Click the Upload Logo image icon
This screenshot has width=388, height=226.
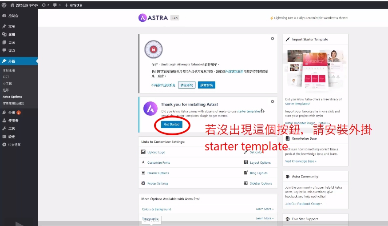(143, 152)
